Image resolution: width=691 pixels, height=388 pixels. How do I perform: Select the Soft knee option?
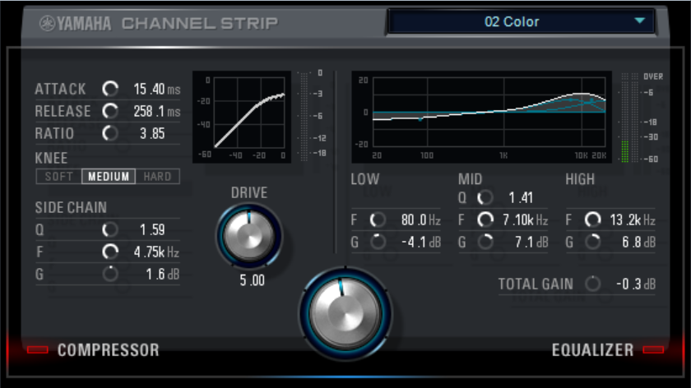tap(59, 177)
